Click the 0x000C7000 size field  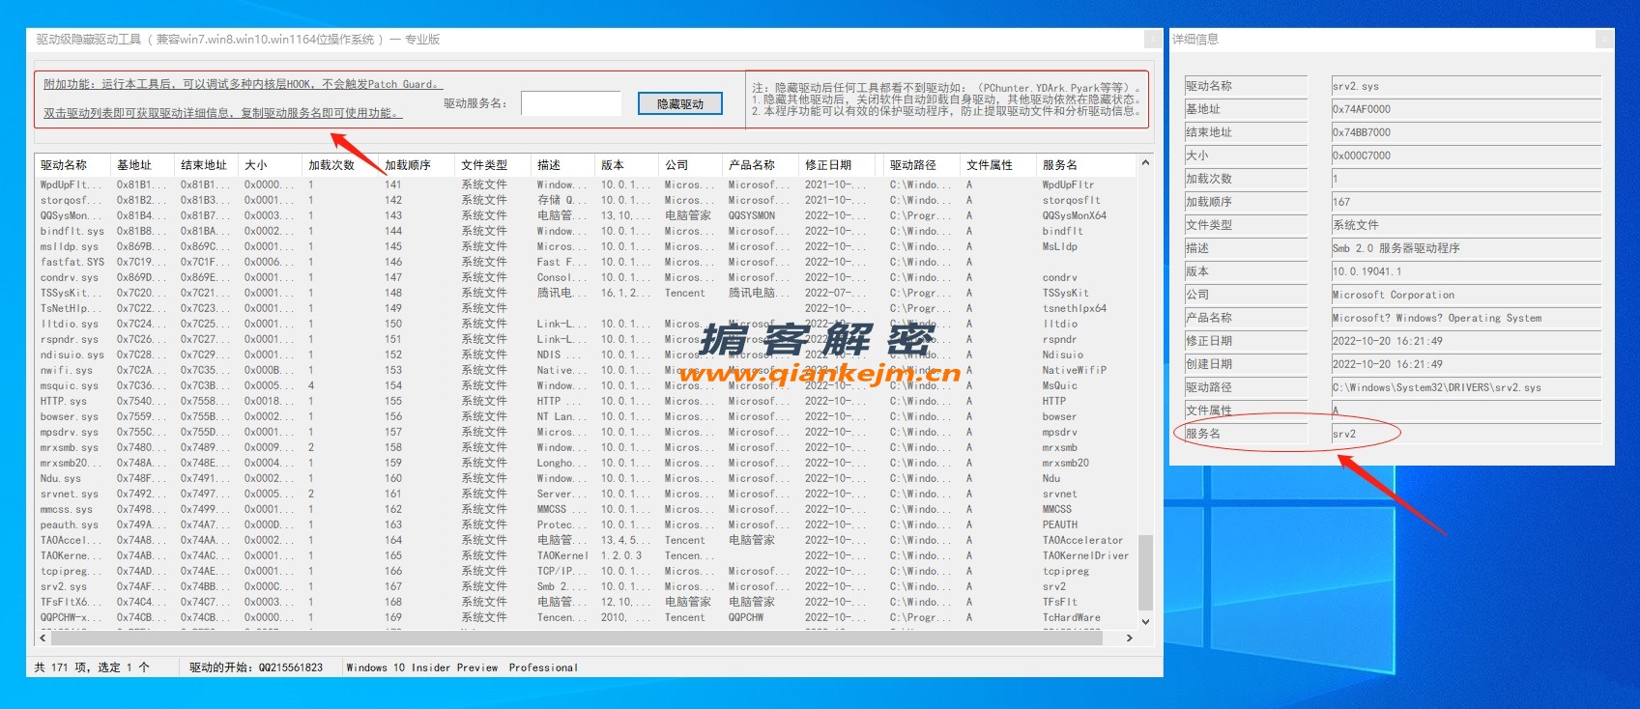point(1466,156)
